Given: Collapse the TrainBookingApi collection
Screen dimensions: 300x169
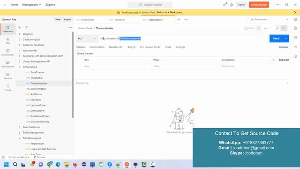Looking at the screenshot, I should [x=20, y=138].
